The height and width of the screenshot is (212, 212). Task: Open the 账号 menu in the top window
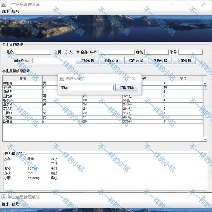point(15,11)
